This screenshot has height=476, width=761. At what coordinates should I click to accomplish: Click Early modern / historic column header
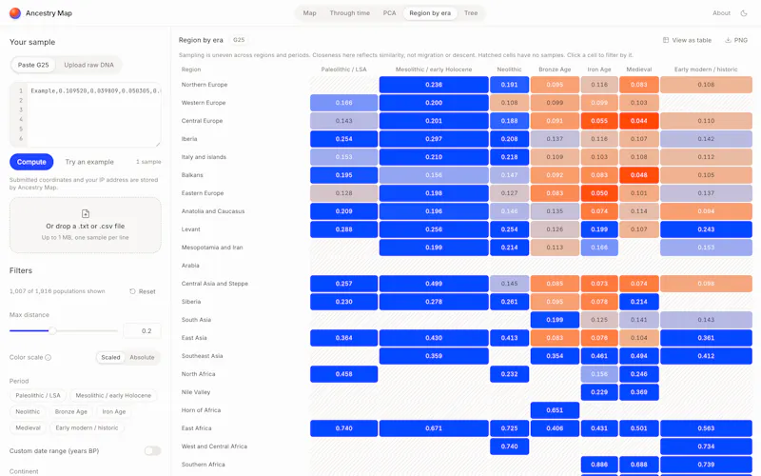[706, 69]
